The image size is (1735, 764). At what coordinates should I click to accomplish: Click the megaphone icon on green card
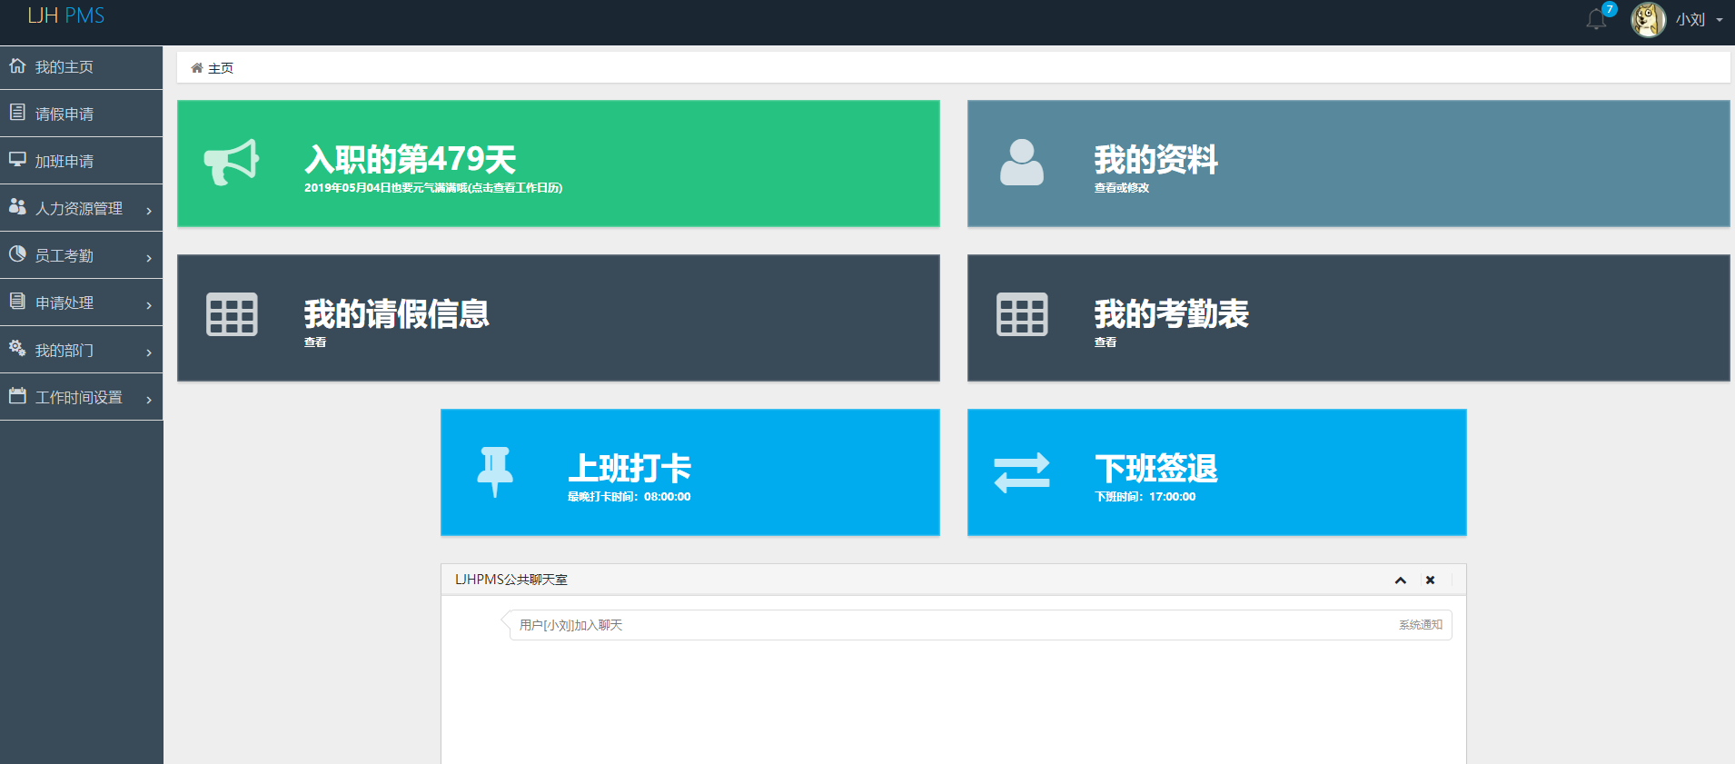coord(232,163)
